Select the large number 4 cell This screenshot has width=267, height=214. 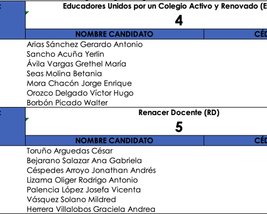pos(179,20)
